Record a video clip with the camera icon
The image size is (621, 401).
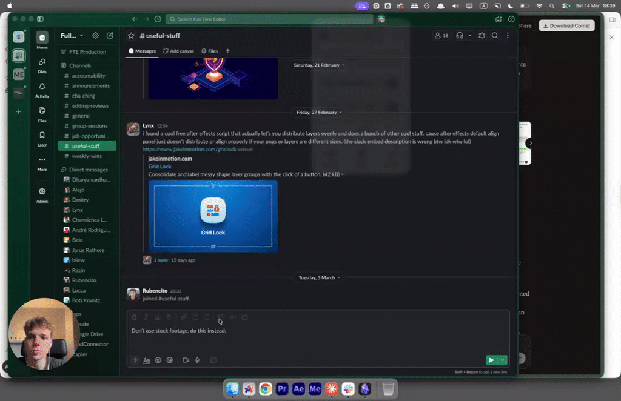tap(185, 360)
